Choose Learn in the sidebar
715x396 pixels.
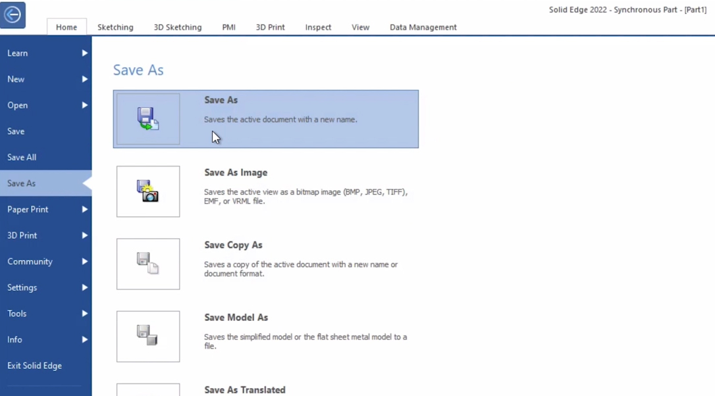coord(45,53)
